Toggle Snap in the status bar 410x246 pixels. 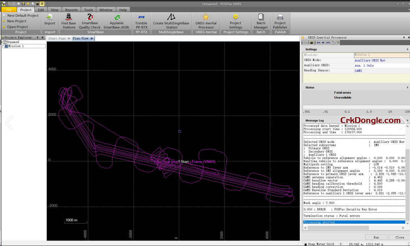[x=312, y=244]
